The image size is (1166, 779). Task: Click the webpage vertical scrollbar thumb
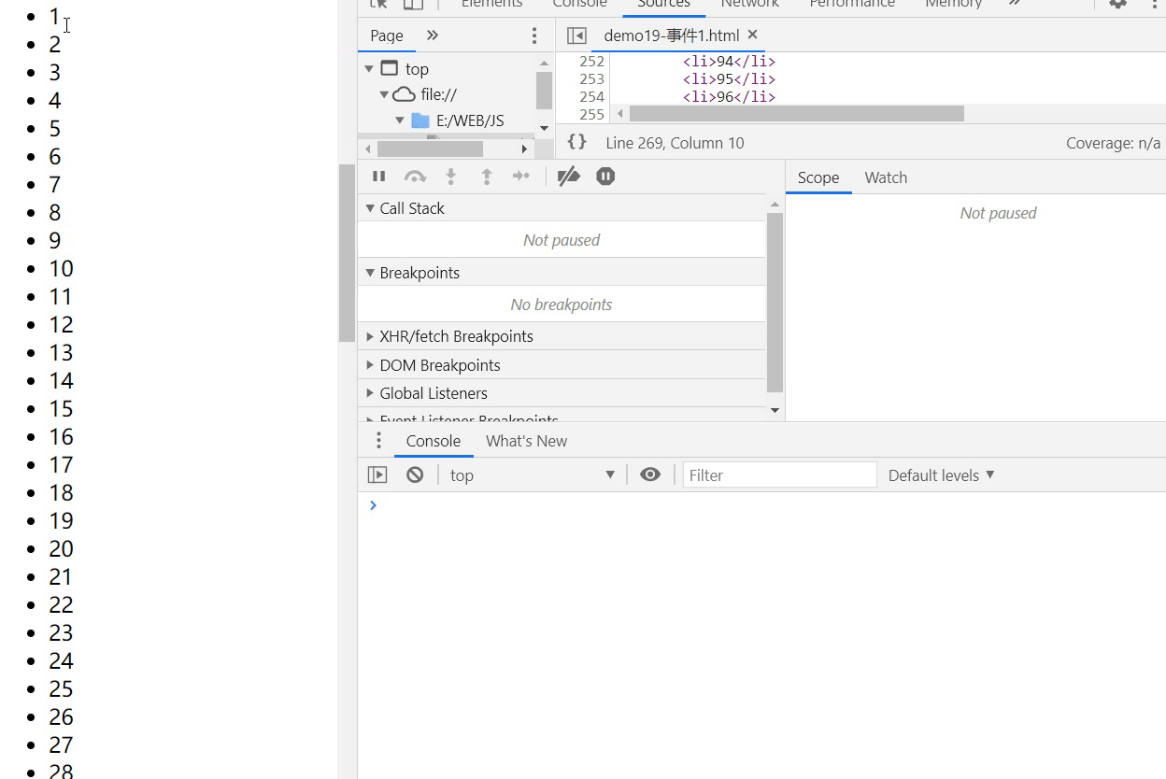(347, 252)
